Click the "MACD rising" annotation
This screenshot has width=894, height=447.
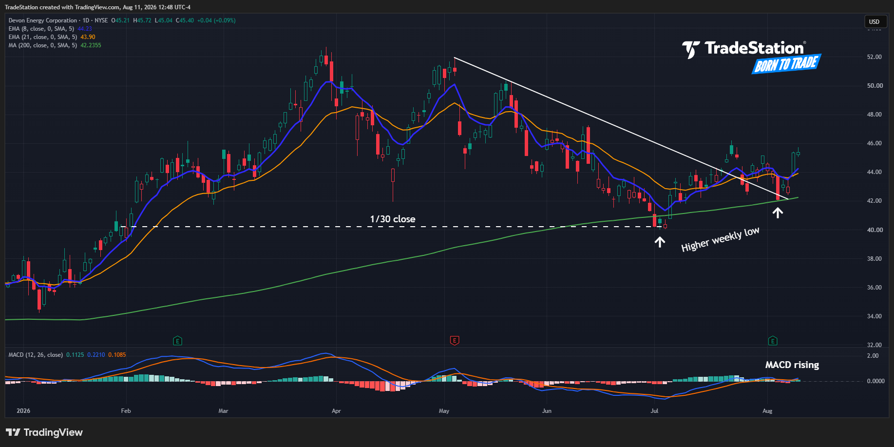792,365
